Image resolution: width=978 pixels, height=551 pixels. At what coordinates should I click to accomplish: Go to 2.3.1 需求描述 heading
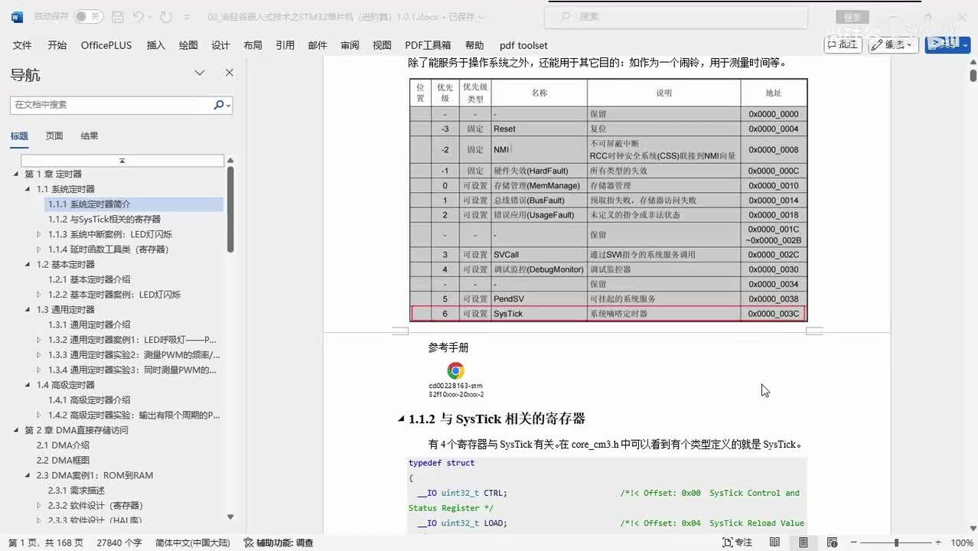pos(76,491)
